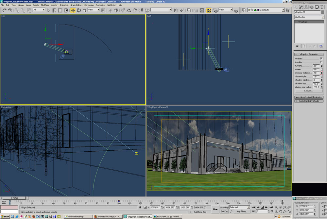Click the Play Animation button
This screenshot has width=327, height=219.
tap(262, 207)
